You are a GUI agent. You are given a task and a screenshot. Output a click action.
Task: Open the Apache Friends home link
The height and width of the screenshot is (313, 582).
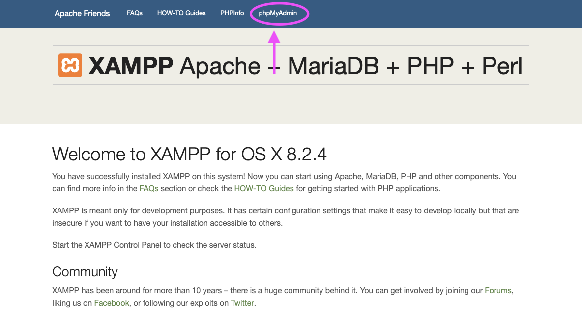[x=82, y=13]
